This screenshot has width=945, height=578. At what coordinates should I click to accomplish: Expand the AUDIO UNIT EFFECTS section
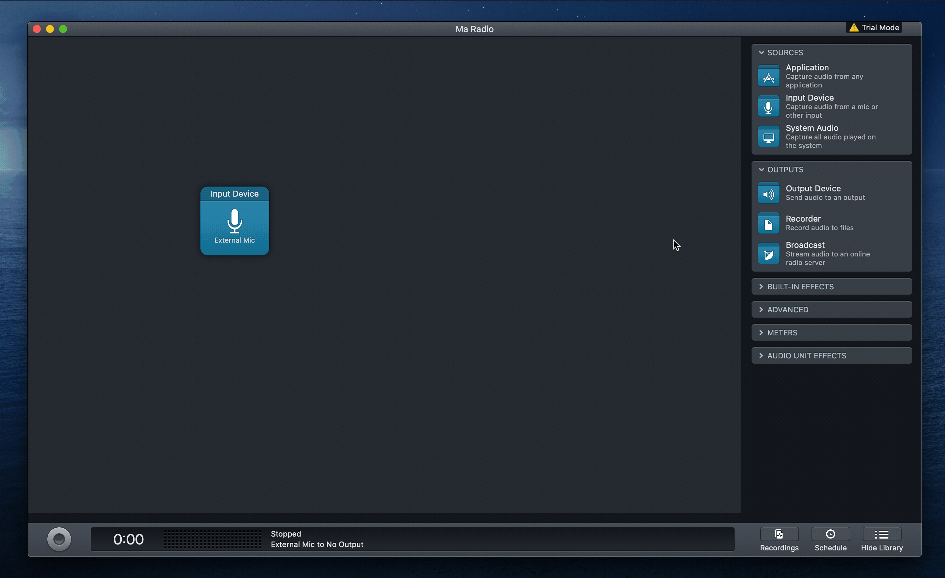pos(832,355)
